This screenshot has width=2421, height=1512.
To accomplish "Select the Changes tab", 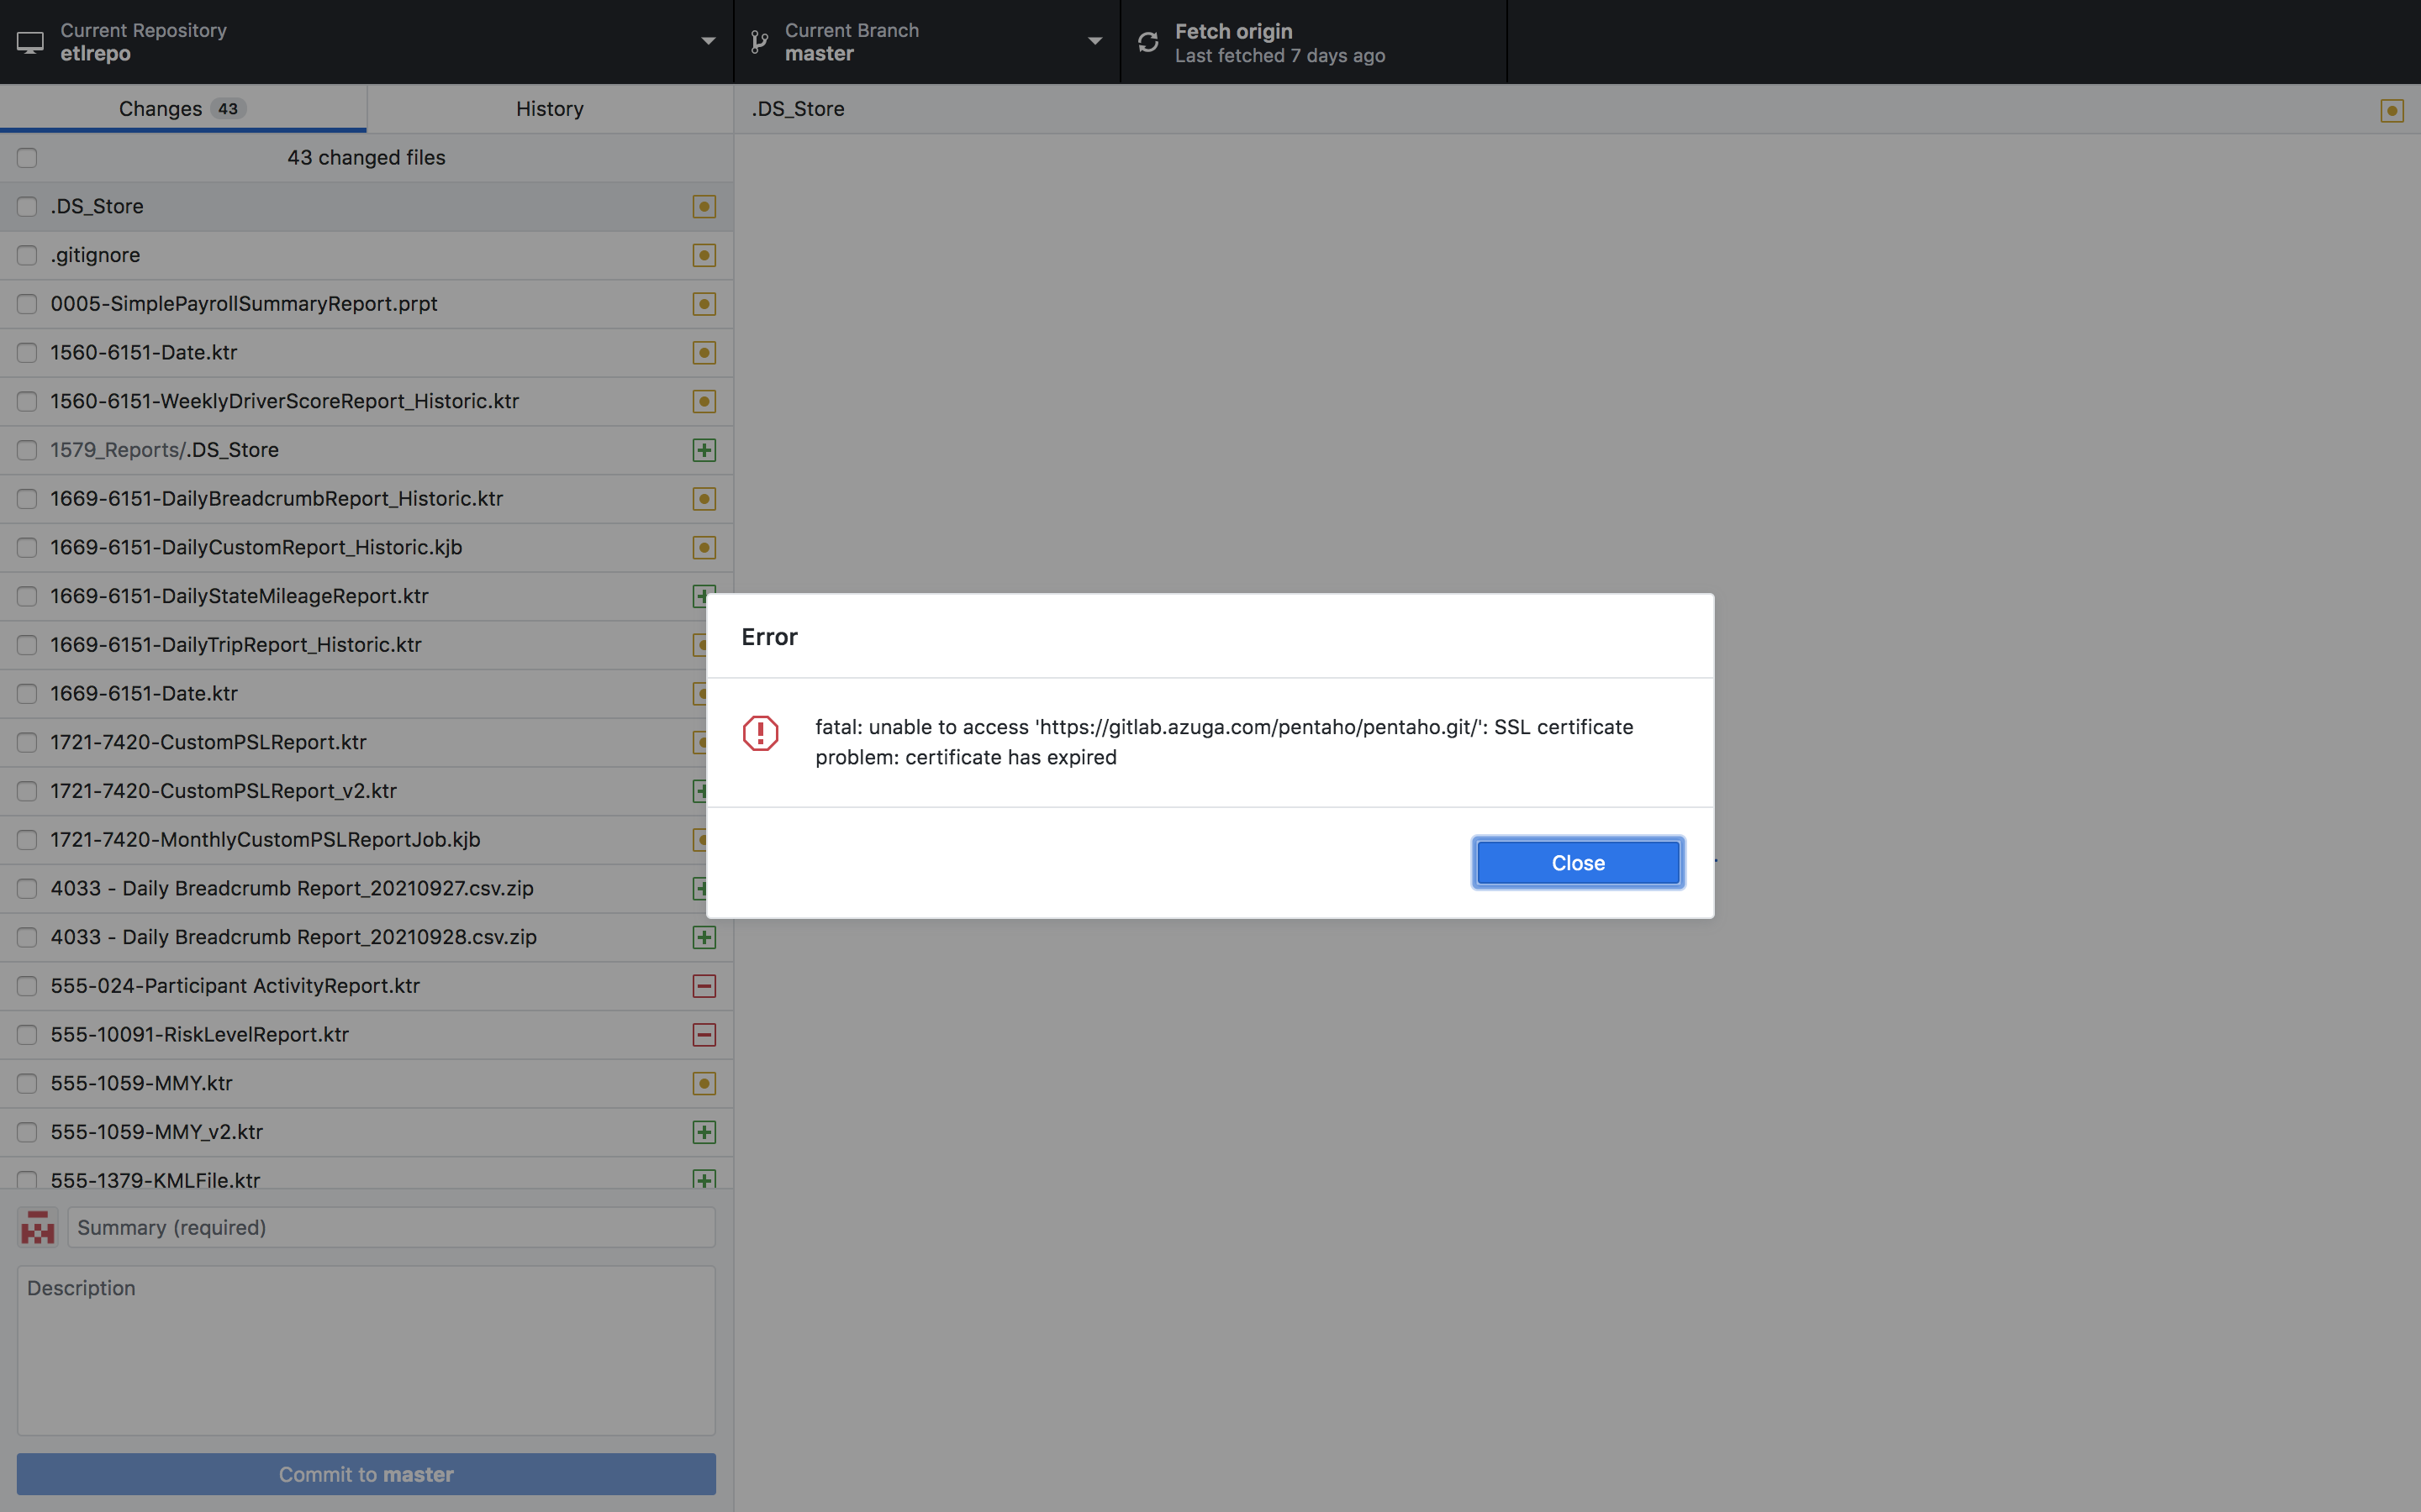I will coord(182,108).
